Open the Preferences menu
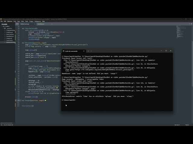 click(38, 21)
